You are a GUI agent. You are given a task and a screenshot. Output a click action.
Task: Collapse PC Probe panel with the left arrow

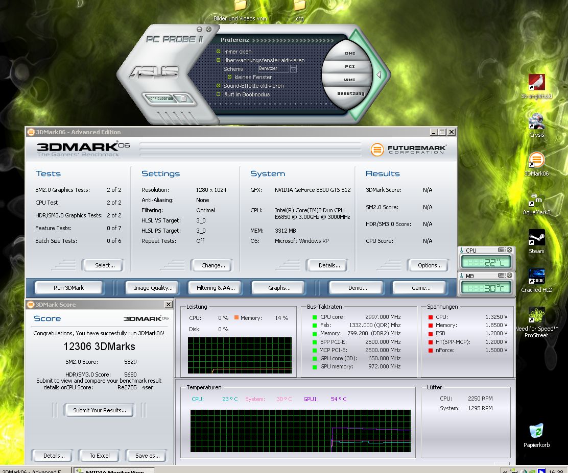[379, 74]
